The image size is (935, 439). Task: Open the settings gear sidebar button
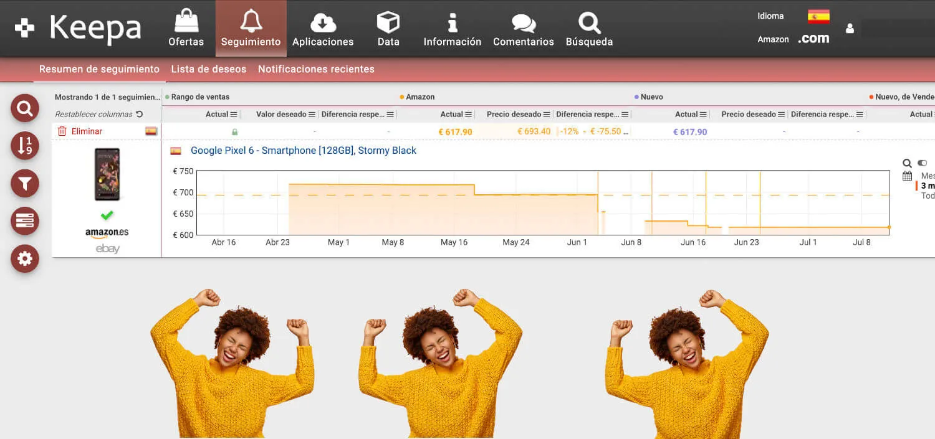point(25,258)
